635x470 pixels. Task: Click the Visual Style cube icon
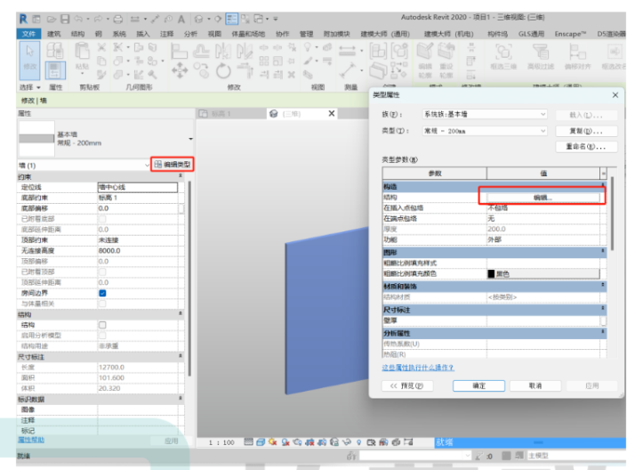pos(260,442)
